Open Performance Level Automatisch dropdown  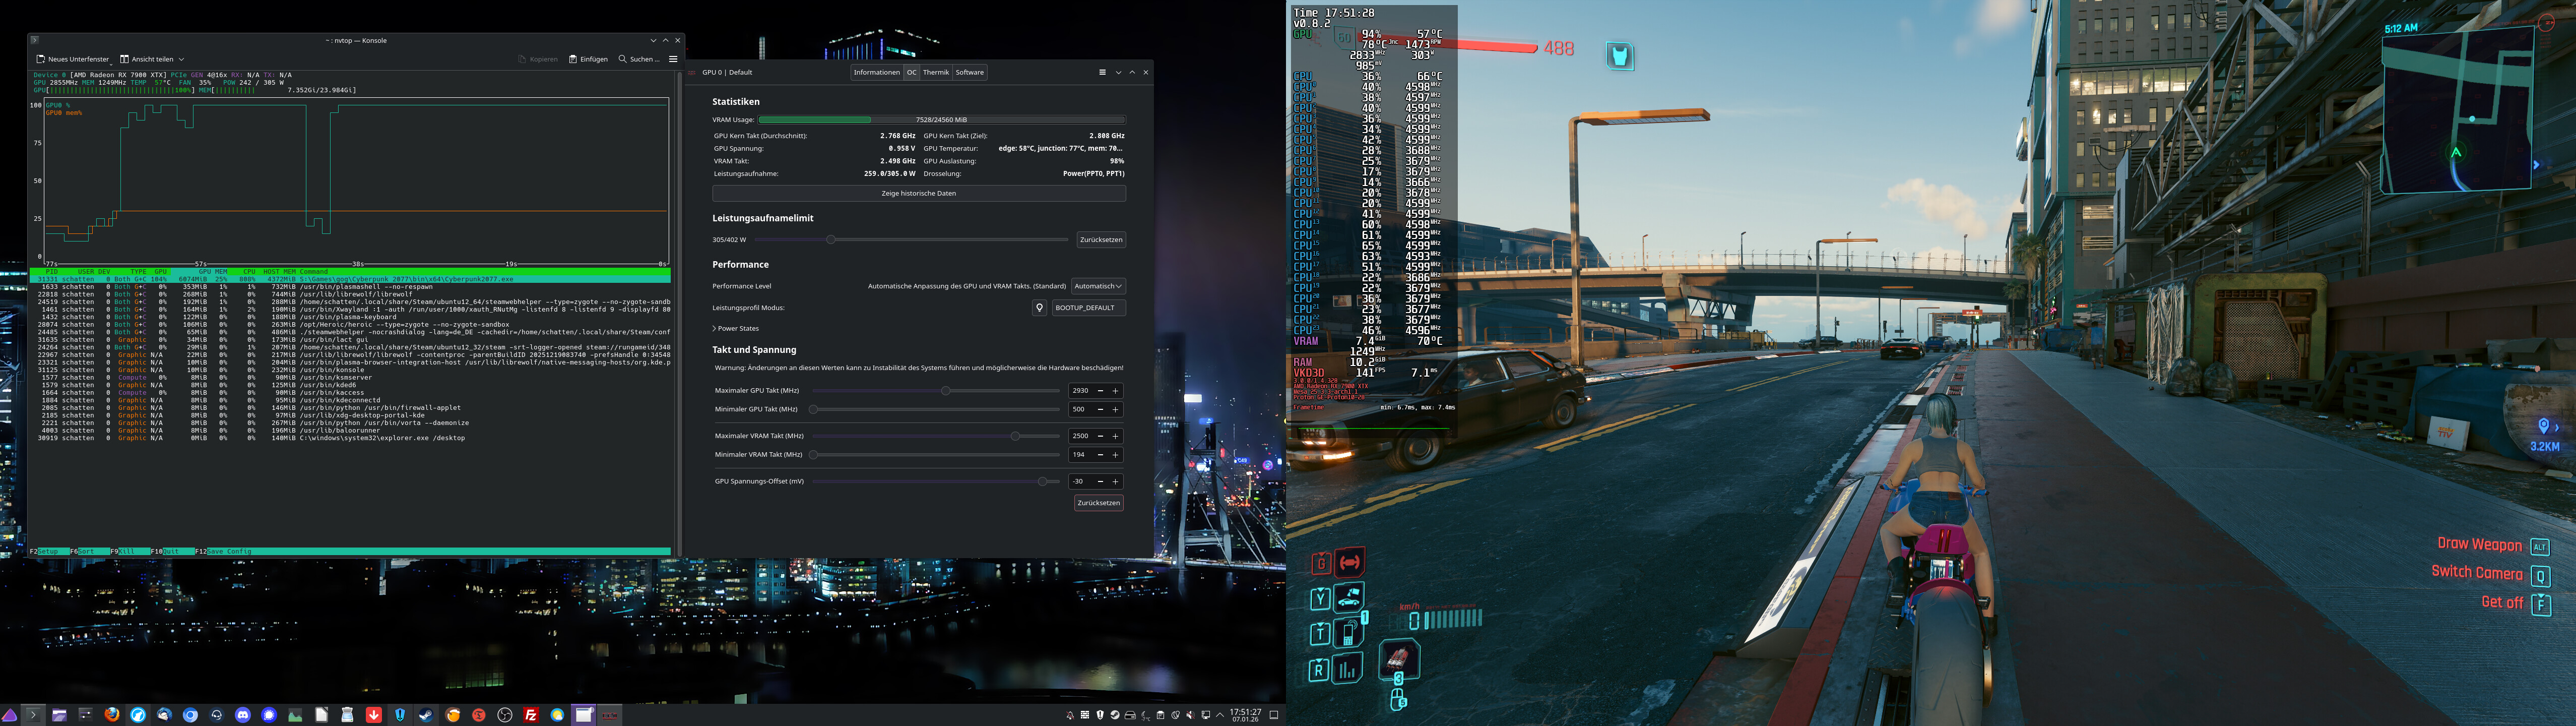tap(1098, 286)
